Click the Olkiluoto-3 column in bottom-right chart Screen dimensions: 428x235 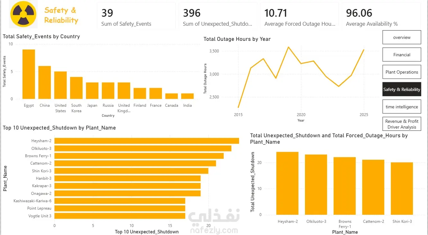[x=316, y=185]
